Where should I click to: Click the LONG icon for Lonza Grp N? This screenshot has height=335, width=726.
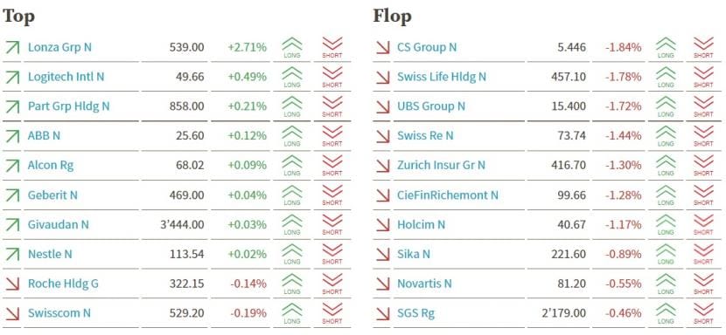pos(291,48)
